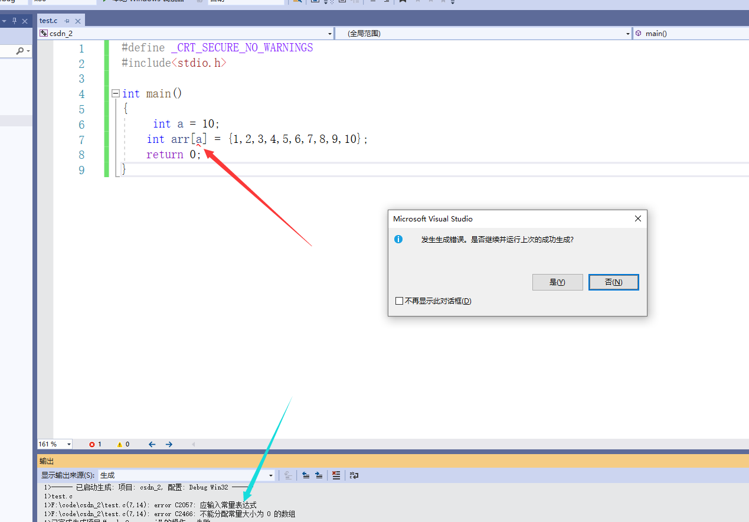Close the Microsoft Visual Studio dialog
Viewport: 749px width, 522px height.
637,218
